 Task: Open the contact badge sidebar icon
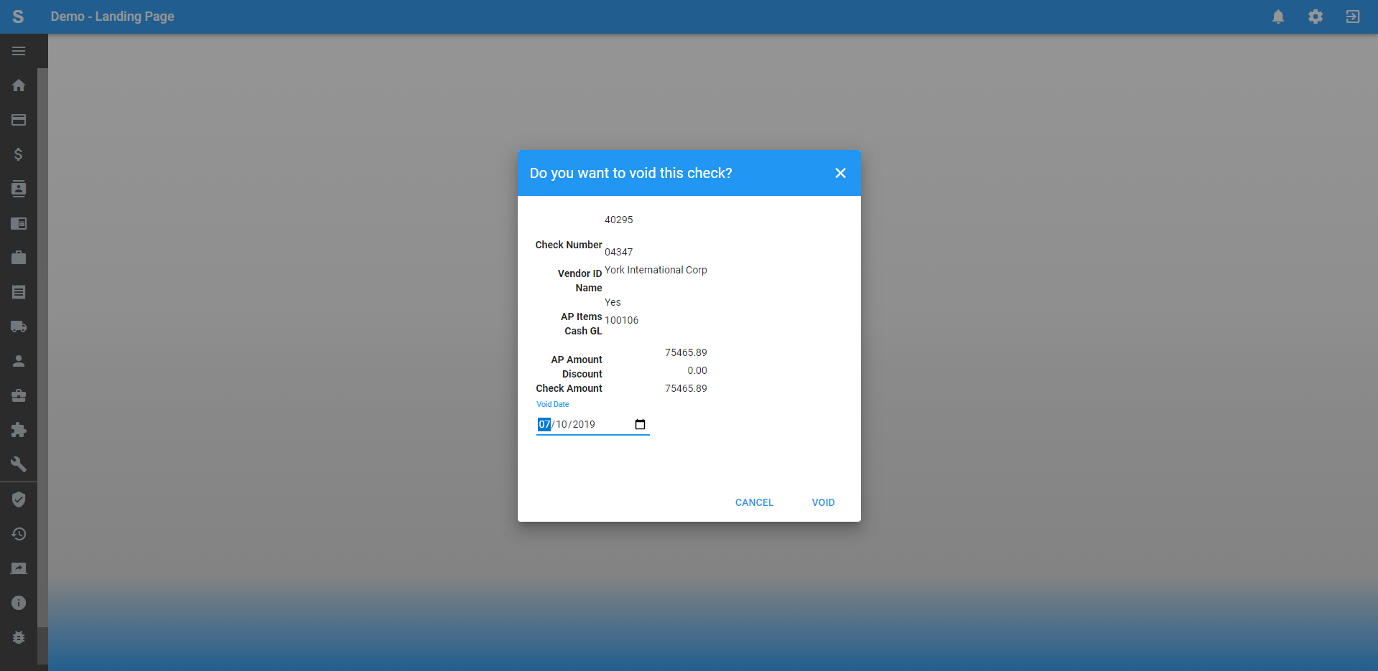pos(19,189)
